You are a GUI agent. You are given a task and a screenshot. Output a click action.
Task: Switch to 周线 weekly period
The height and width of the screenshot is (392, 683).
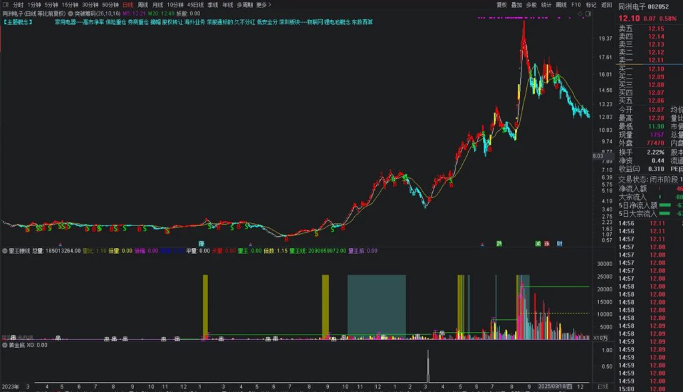point(143,5)
